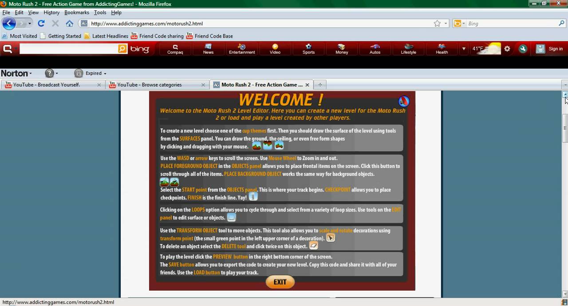This screenshot has width=568, height=306.
Task: Click search magnifier in Bing search box
Action: tap(562, 24)
